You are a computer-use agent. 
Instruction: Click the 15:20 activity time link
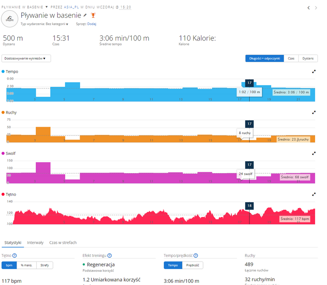tap(126, 7)
